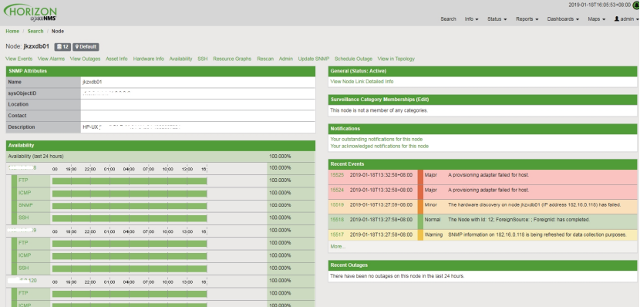Go to Search breadcrumb
Image resolution: width=640 pixels, height=307 pixels.
click(35, 32)
